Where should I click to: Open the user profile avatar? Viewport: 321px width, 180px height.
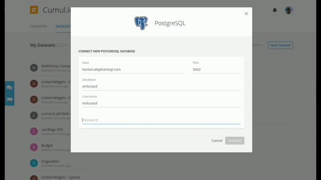click(x=289, y=10)
